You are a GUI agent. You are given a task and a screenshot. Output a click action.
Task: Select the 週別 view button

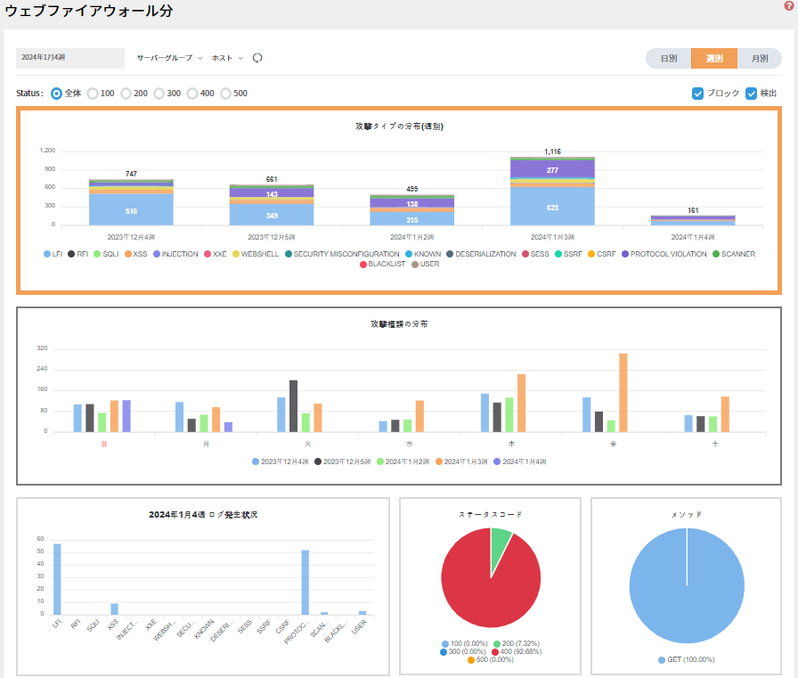click(713, 58)
